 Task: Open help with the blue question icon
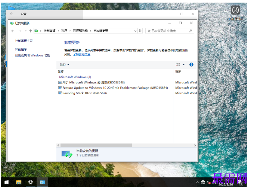pos(191,64)
